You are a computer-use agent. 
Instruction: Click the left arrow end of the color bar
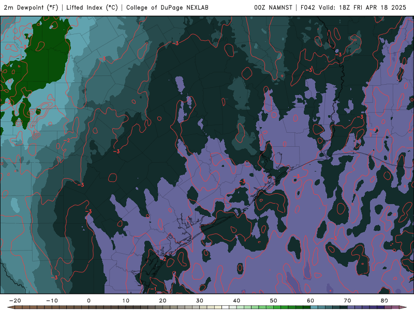(x=10, y=307)
